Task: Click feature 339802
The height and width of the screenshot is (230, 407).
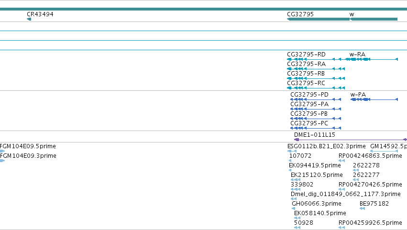Action: tap(296, 189)
